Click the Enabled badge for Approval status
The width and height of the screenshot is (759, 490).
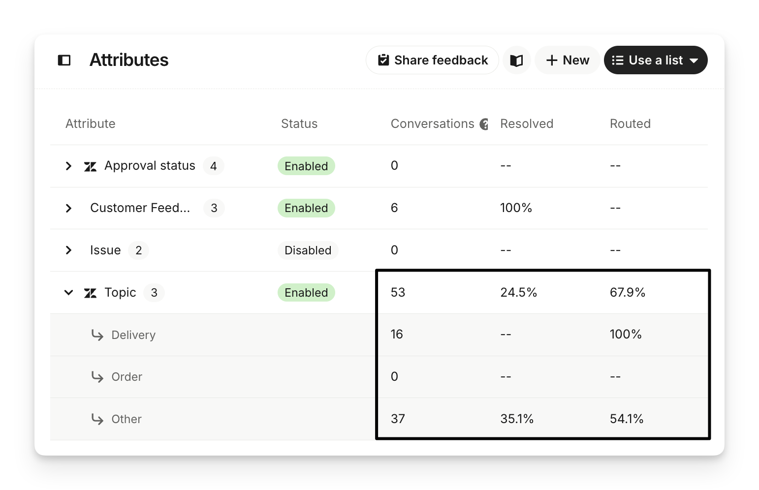(x=306, y=166)
